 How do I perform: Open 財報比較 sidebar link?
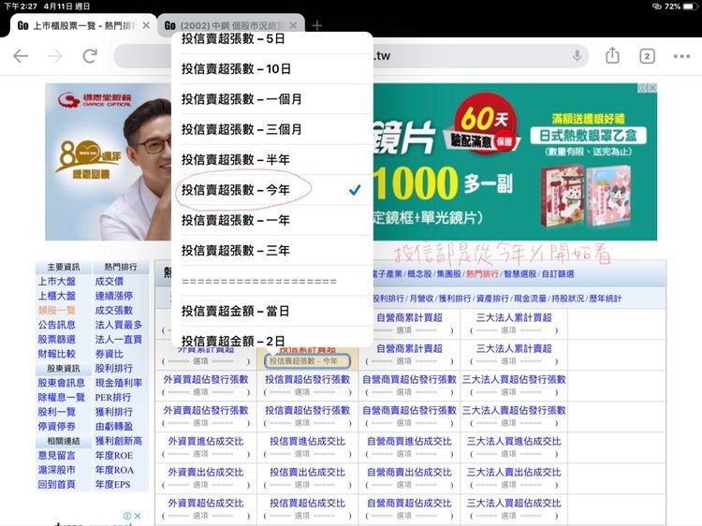click(x=57, y=354)
